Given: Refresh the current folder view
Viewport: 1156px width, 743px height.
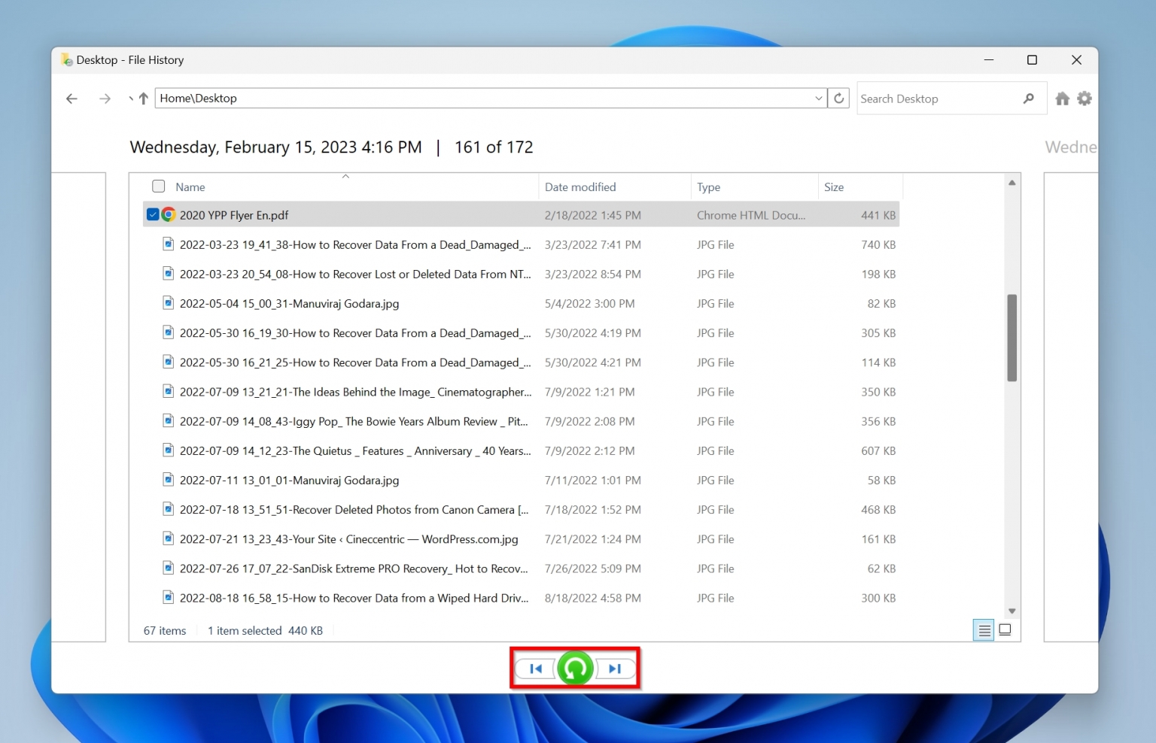Looking at the screenshot, I should pos(838,98).
